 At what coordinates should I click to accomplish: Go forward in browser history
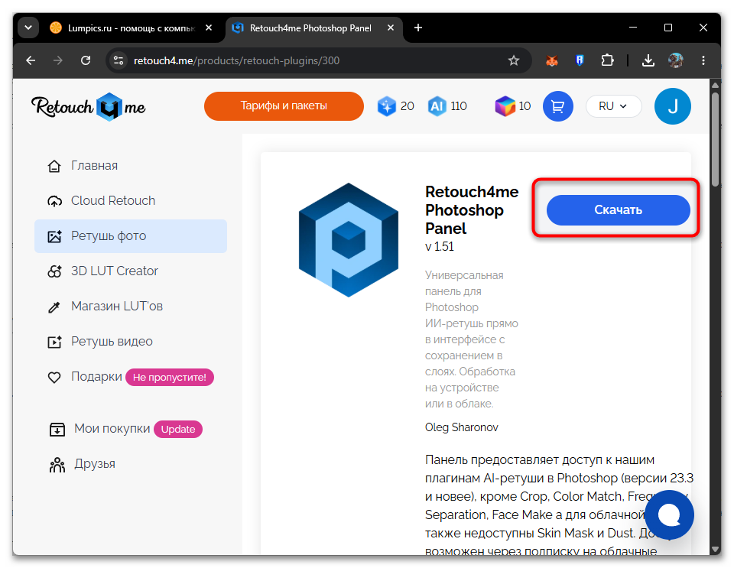pyautogui.click(x=58, y=60)
